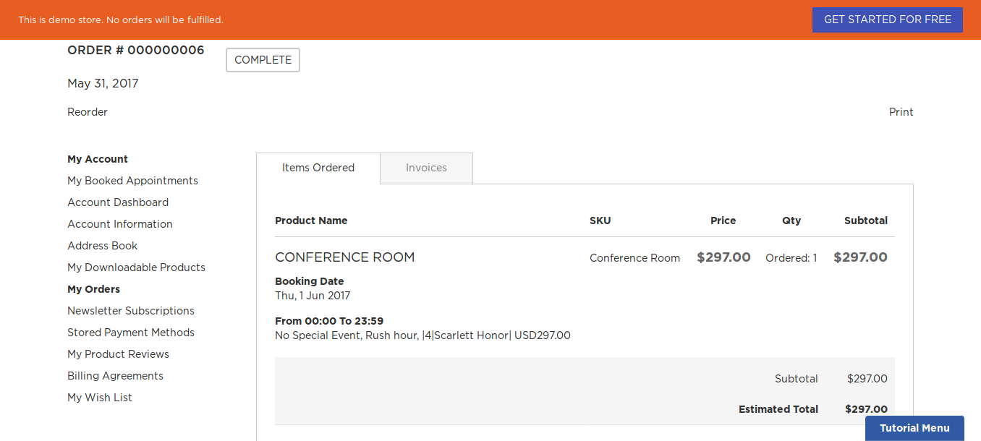Go to Stored Payment Methods
This screenshot has width=981, height=441.
coord(131,333)
